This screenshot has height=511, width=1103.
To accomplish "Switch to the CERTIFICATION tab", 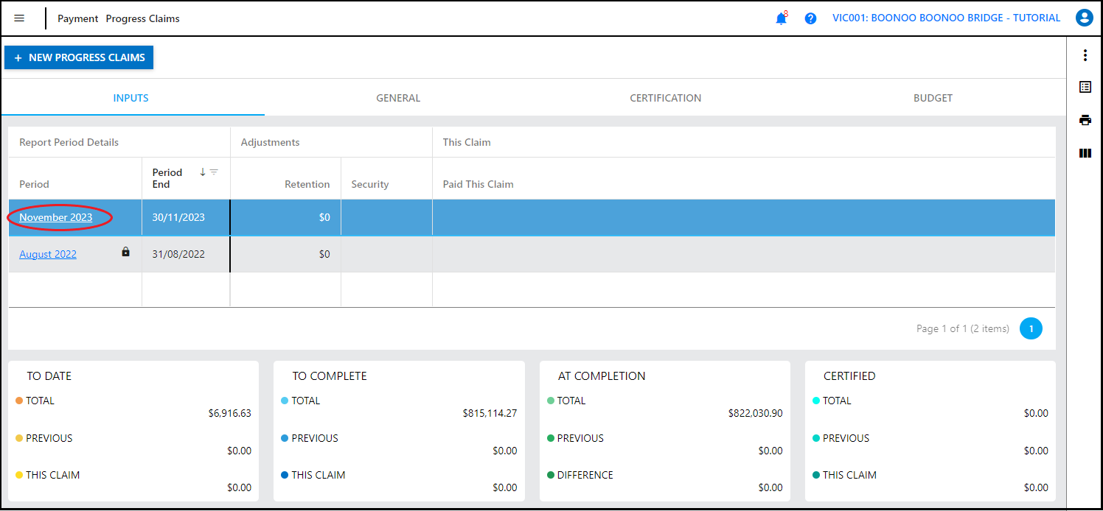I will (x=666, y=98).
